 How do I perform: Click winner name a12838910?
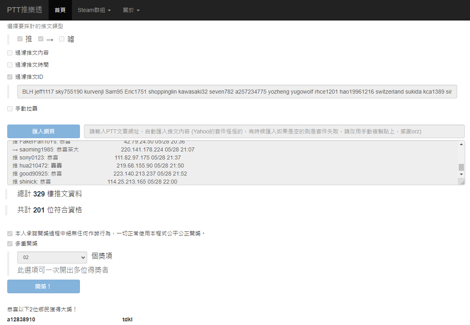coord(21,319)
